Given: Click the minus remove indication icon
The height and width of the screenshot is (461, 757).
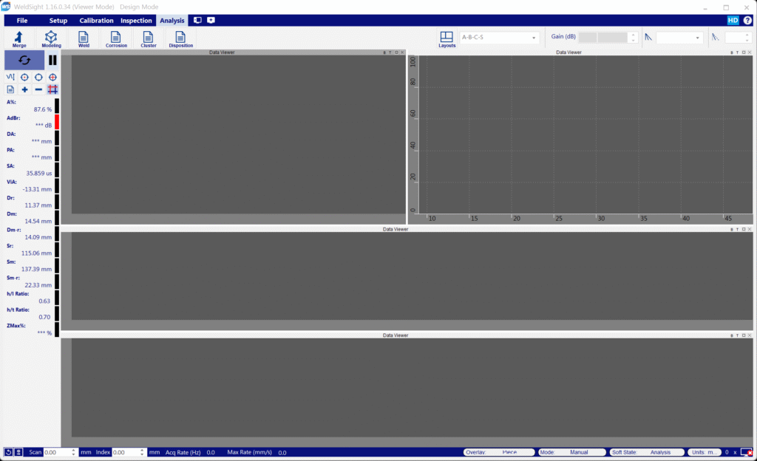Looking at the screenshot, I should click(x=38, y=89).
